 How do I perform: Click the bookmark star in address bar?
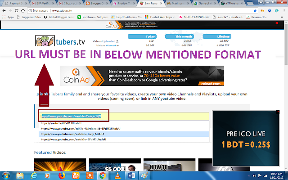(255, 11)
